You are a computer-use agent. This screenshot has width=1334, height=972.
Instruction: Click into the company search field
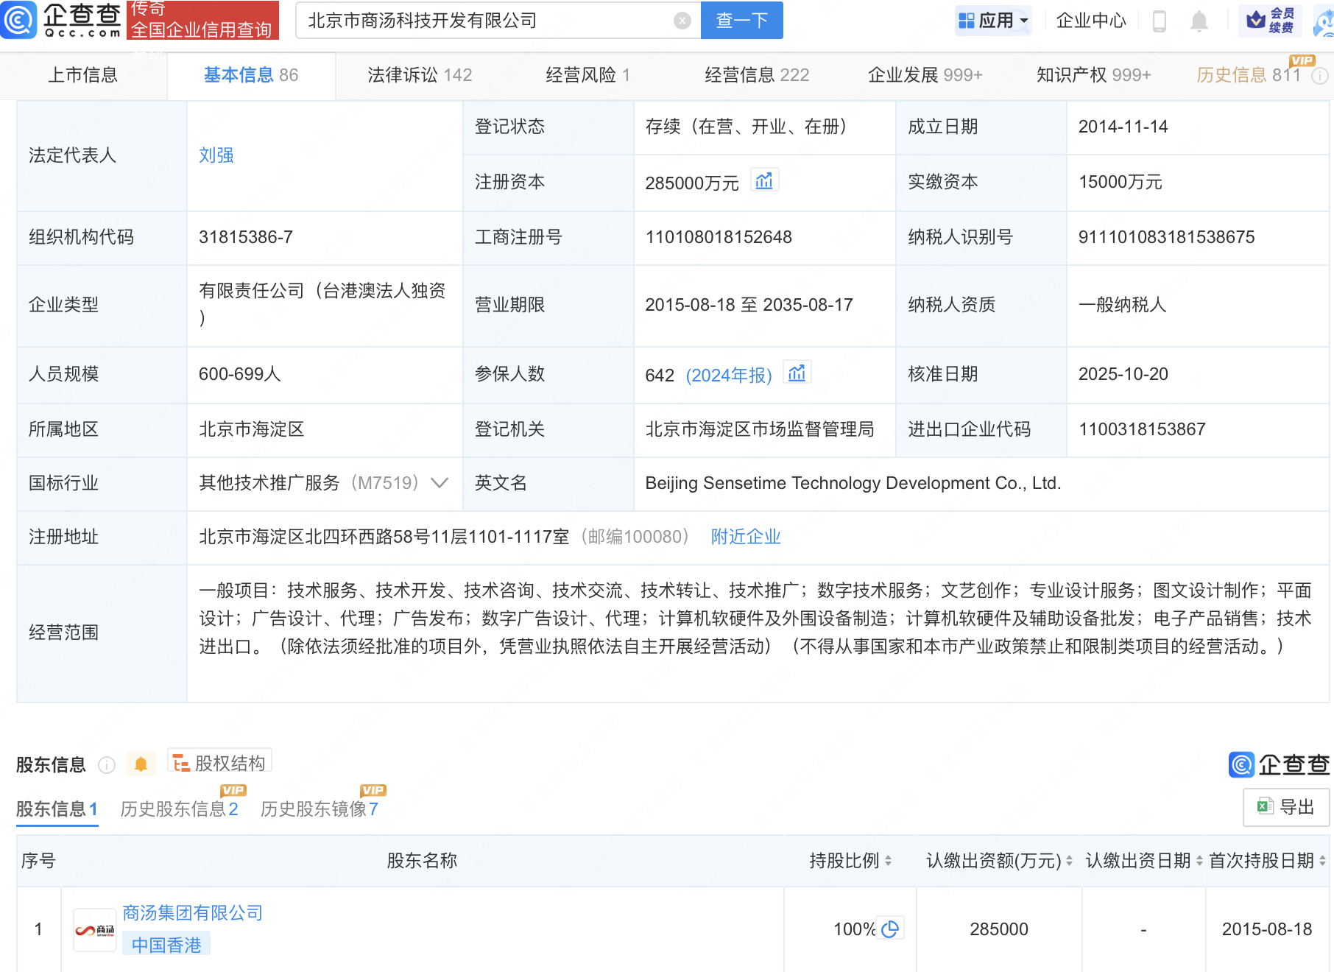[x=486, y=21]
